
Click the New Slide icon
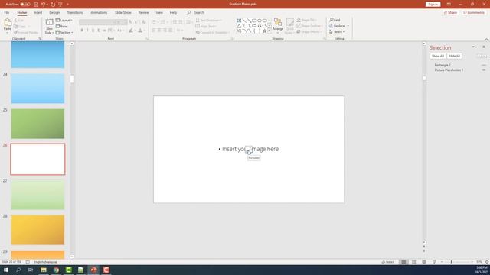point(49,23)
